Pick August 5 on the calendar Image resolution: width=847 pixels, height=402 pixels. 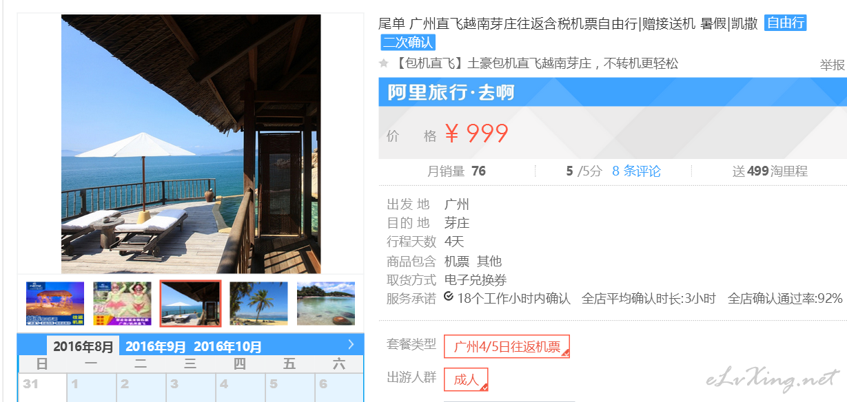click(x=289, y=388)
